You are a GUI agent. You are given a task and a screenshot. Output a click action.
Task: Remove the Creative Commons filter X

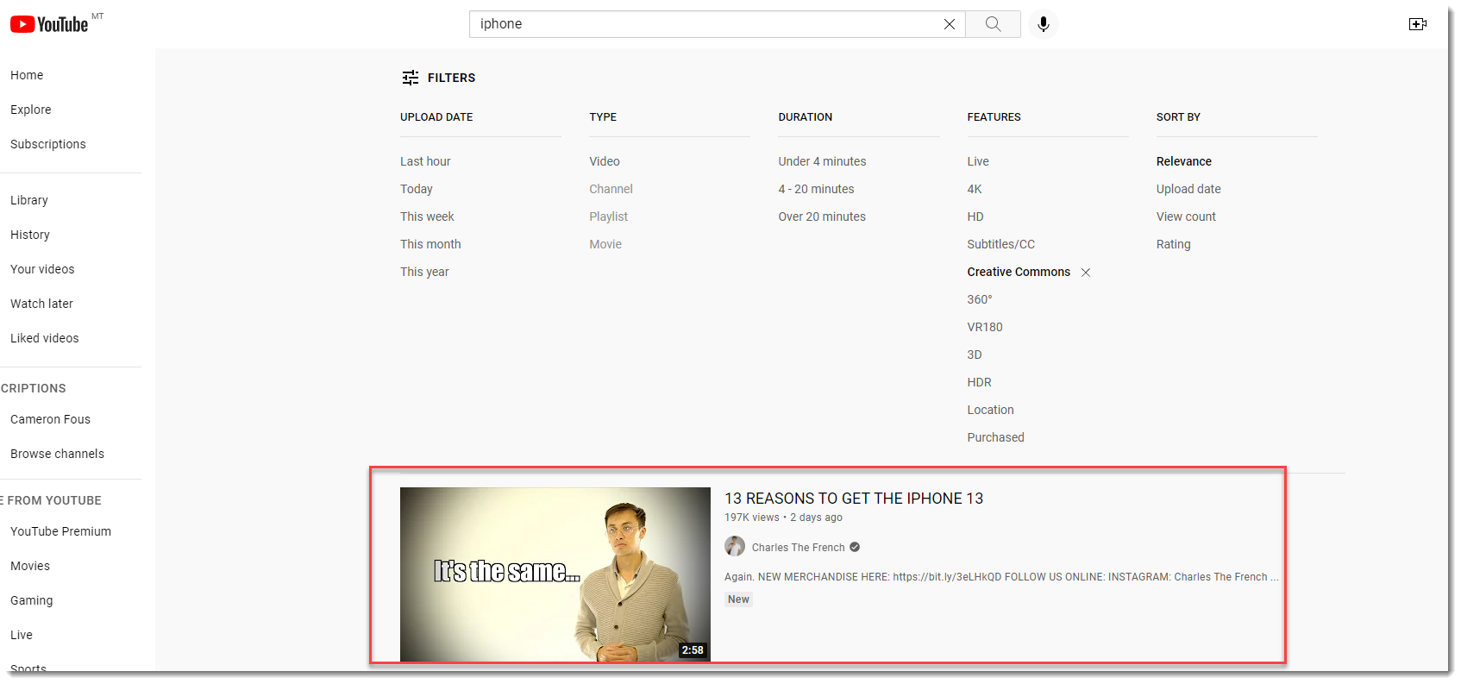1086,273
